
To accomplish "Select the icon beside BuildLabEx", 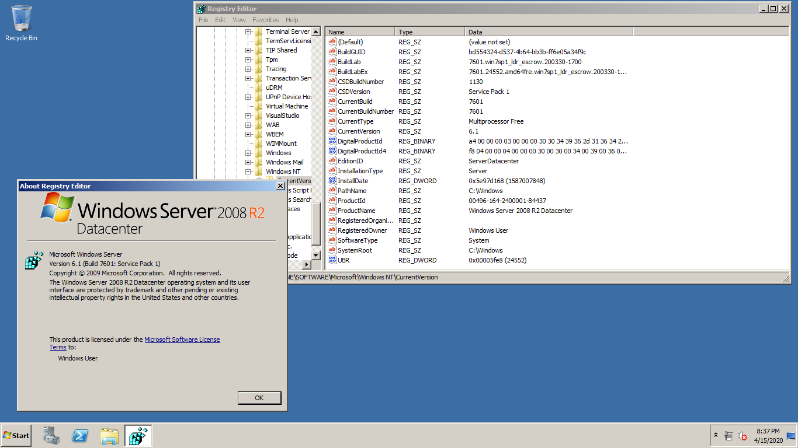I will point(332,72).
